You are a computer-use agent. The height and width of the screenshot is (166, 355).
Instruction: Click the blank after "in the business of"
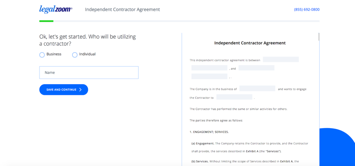coord(257,88)
